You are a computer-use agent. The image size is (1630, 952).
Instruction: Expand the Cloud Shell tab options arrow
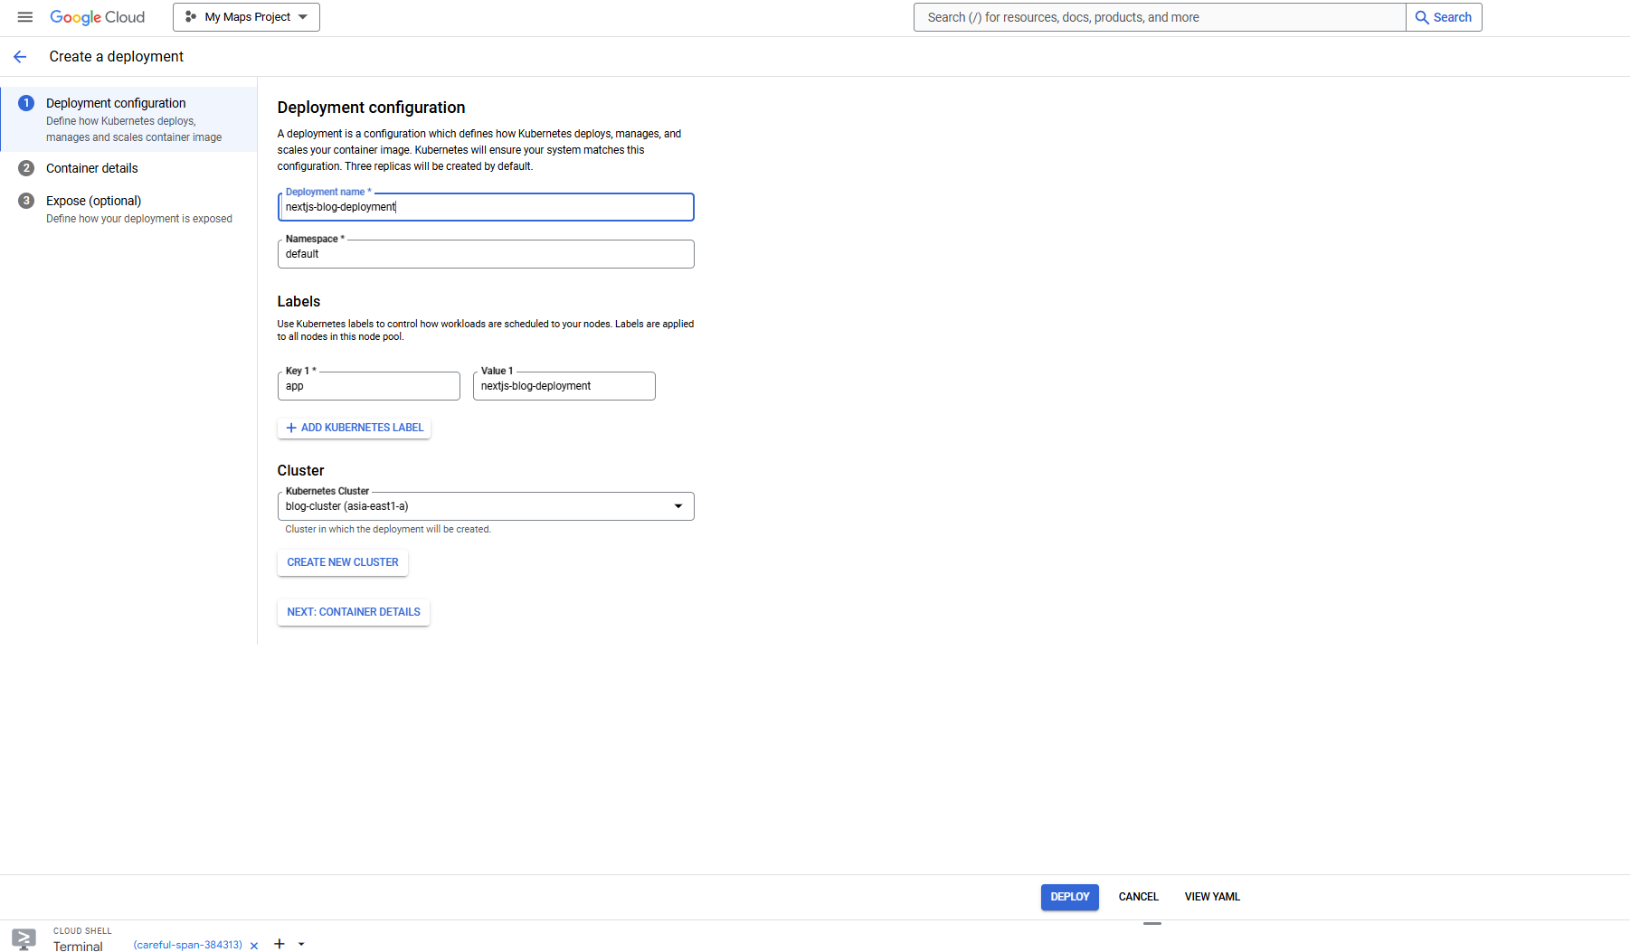[301, 943]
